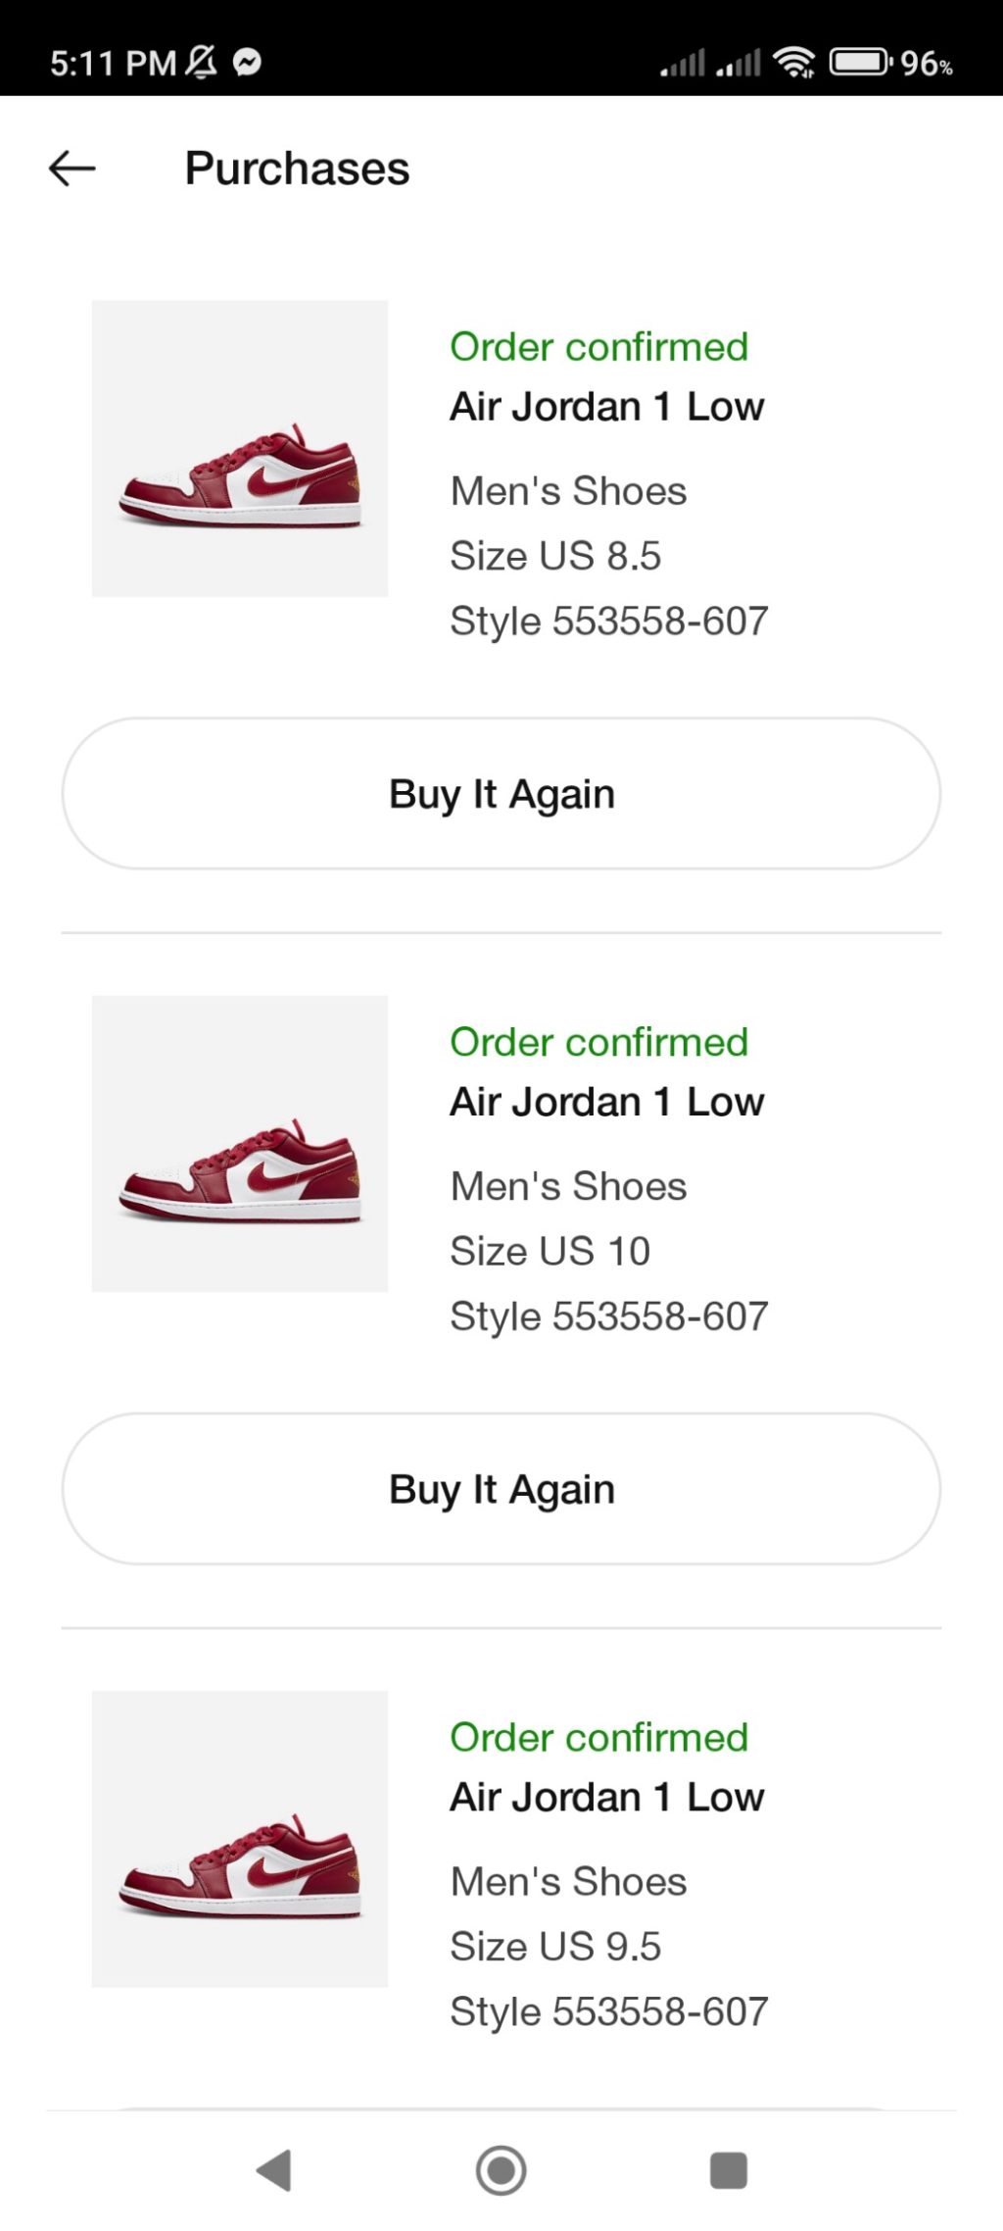Buy the size US 10 shoes again
The image size is (1003, 2231).
(x=501, y=1489)
